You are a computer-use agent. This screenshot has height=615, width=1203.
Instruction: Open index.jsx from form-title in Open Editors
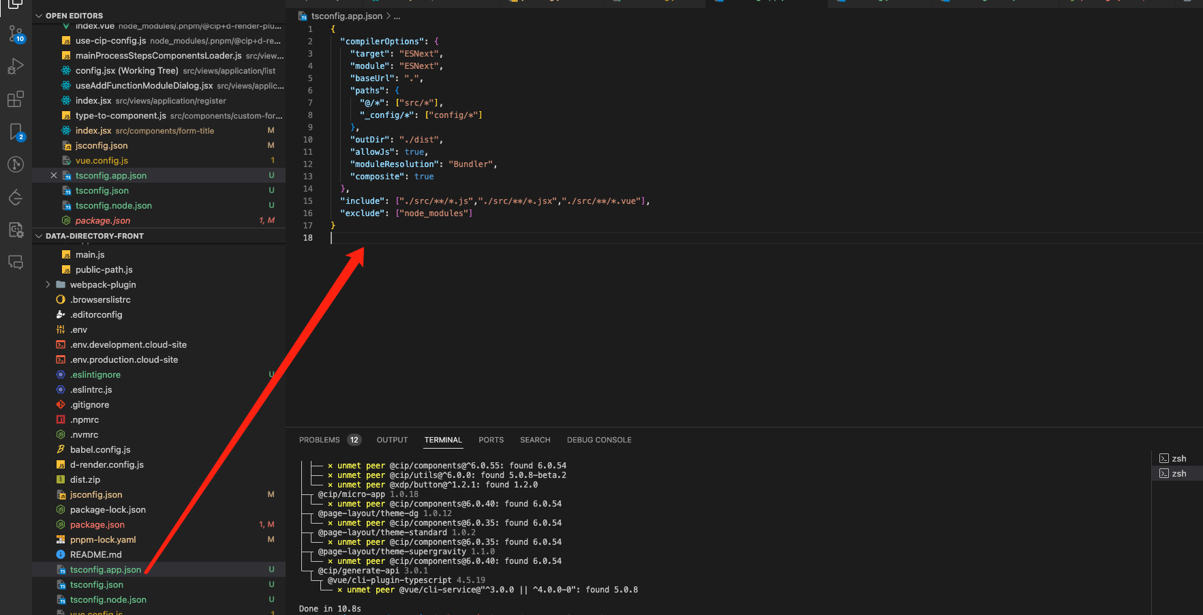click(159, 130)
